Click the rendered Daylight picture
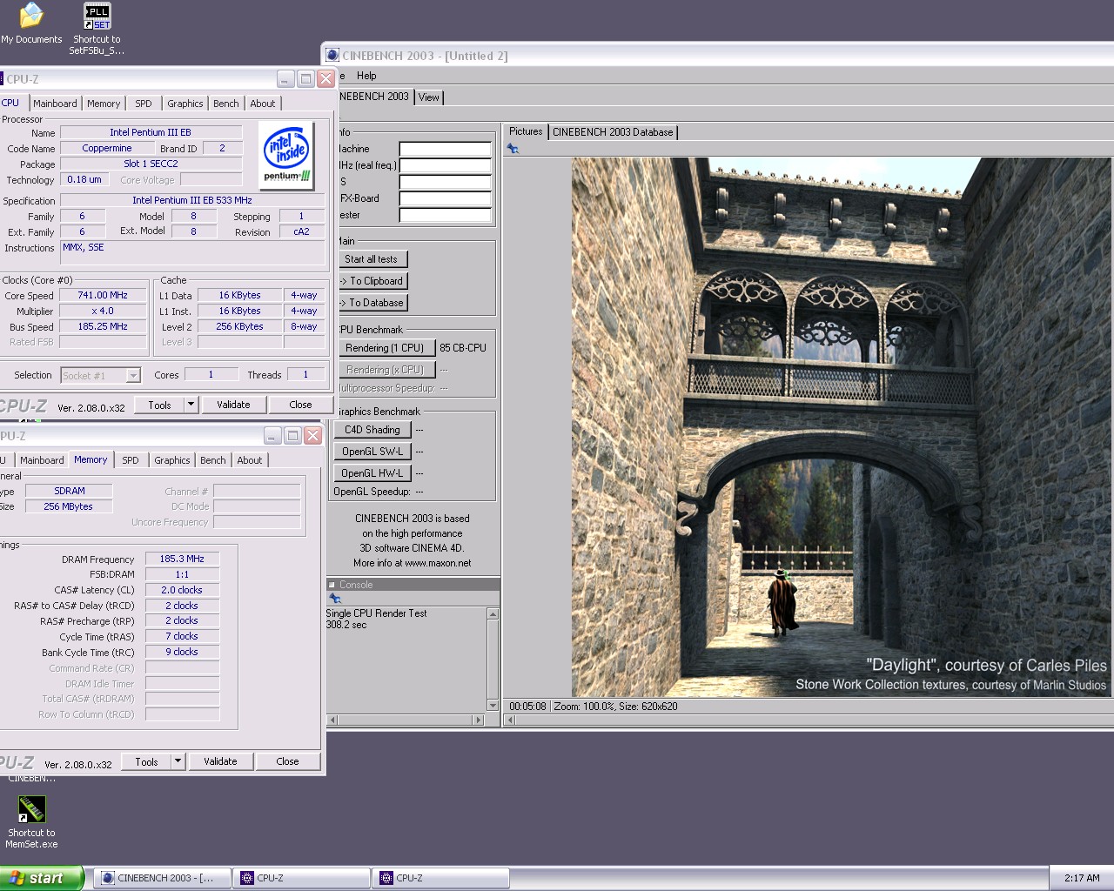Image resolution: width=1114 pixels, height=891 pixels. click(x=841, y=427)
